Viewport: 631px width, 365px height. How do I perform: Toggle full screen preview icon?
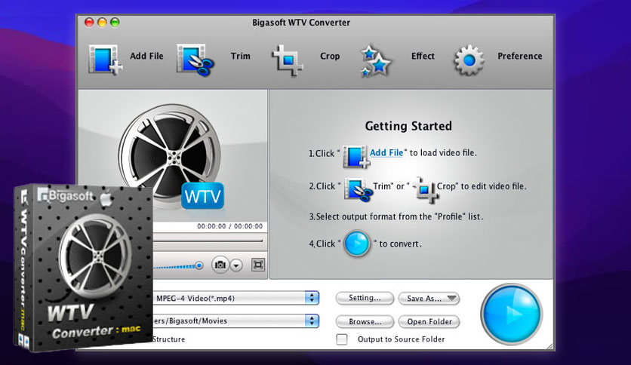[x=258, y=265]
